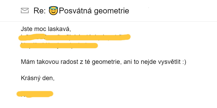This screenshot has width=217, height=108.
Task: Select the 'Re:' prefix in subject
Action: tap(40, 11)
